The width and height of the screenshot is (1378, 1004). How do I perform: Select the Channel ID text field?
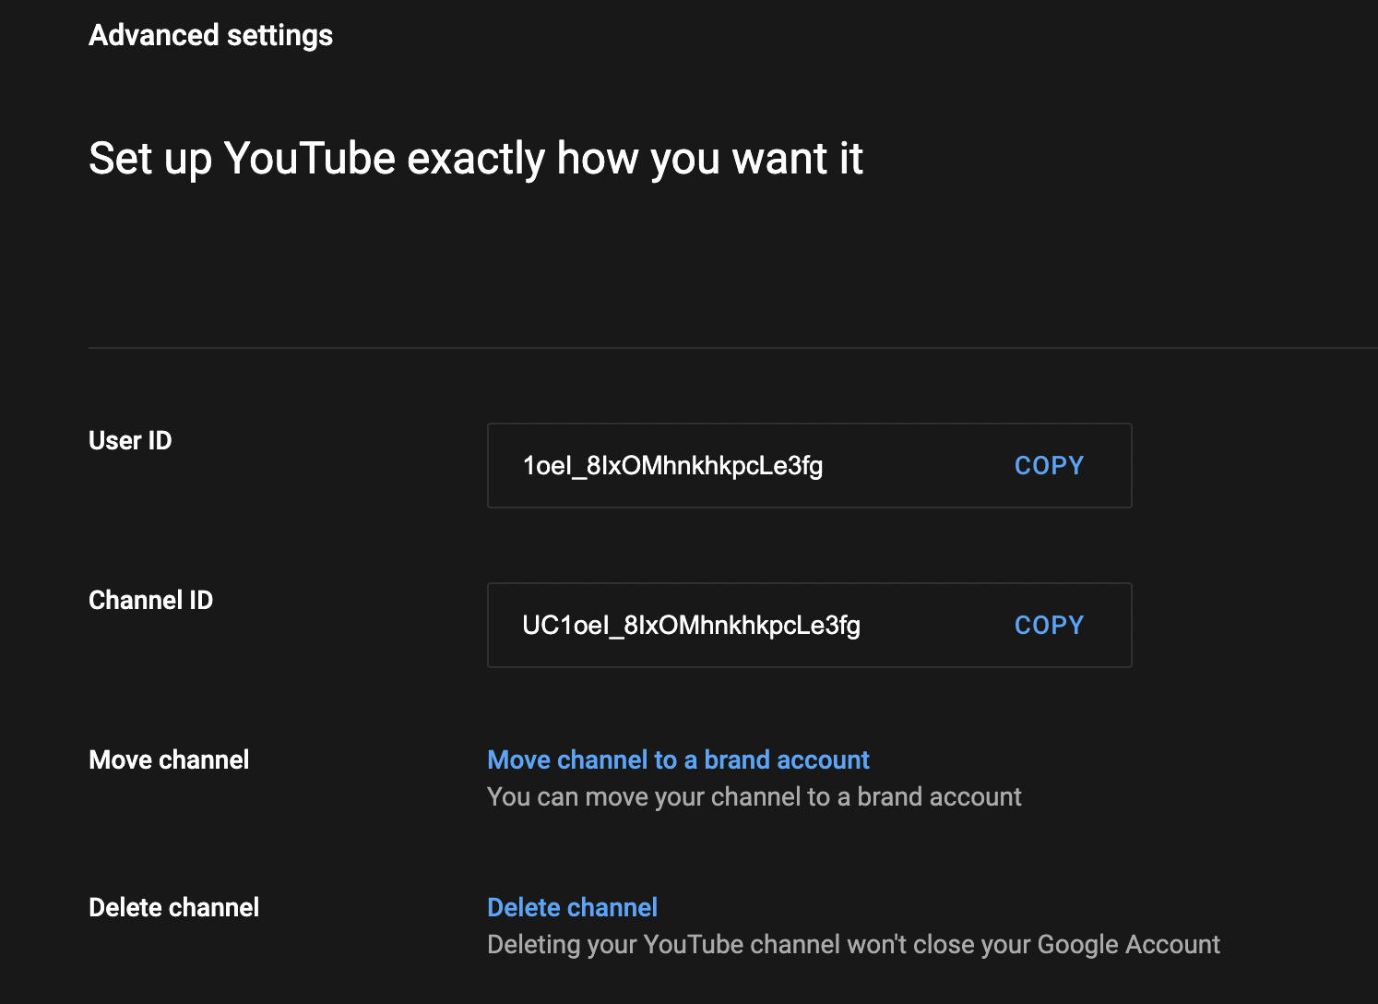(738, 625)
